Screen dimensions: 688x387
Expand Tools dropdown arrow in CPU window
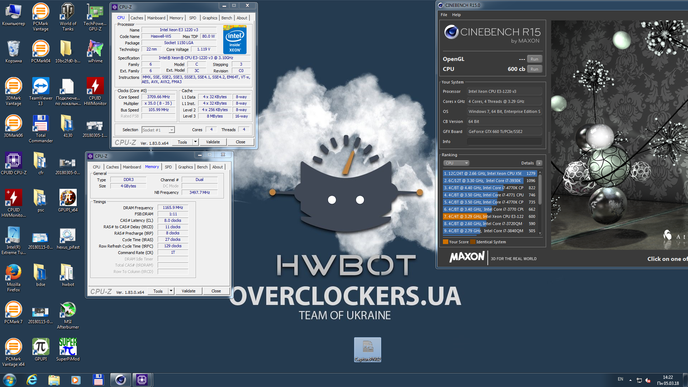(x=195, y=142)
